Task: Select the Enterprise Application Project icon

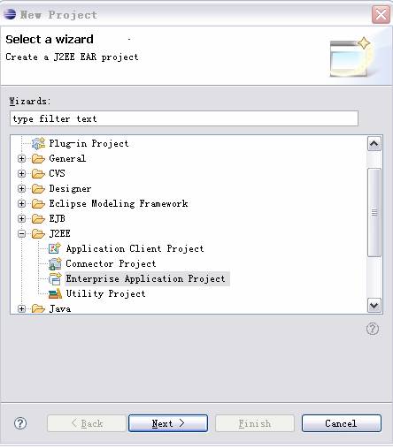Action: 55,278
